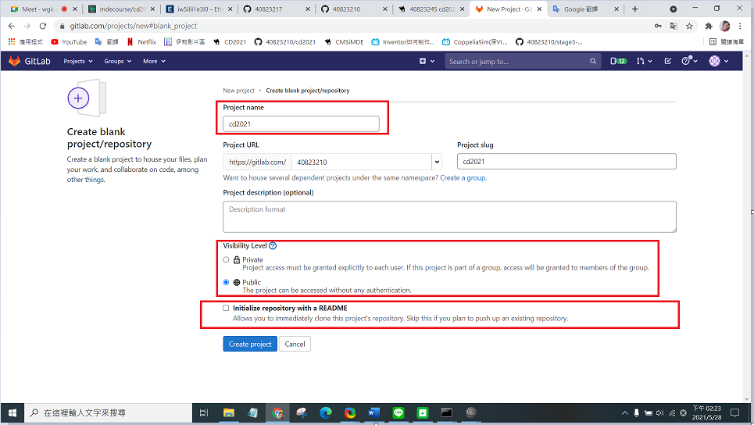Open the Projects menu in navbar
Viewport: 754px width, 425px height.
pyautogui.click(x=77, y=61)
